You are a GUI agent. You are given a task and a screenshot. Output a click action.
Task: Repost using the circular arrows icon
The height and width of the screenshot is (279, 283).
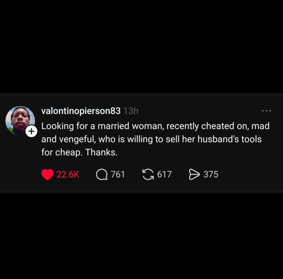pyautogui.click(x=148, y=174)
